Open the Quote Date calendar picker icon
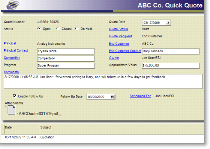 click(x=168, y=23)
